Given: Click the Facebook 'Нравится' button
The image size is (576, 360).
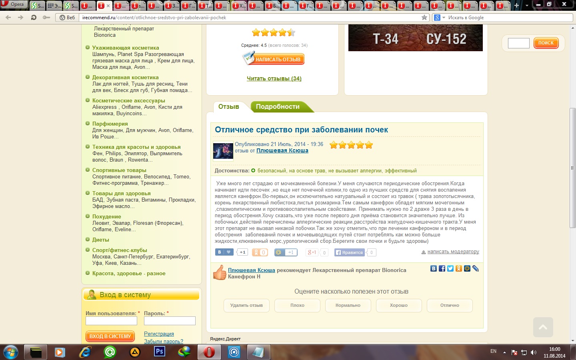Looking at the screenshot, I should coord(350,252).
